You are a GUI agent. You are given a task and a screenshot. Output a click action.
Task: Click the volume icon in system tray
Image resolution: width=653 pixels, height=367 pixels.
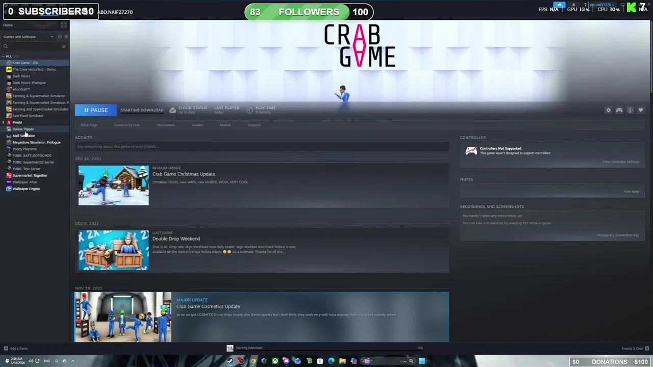31,361
